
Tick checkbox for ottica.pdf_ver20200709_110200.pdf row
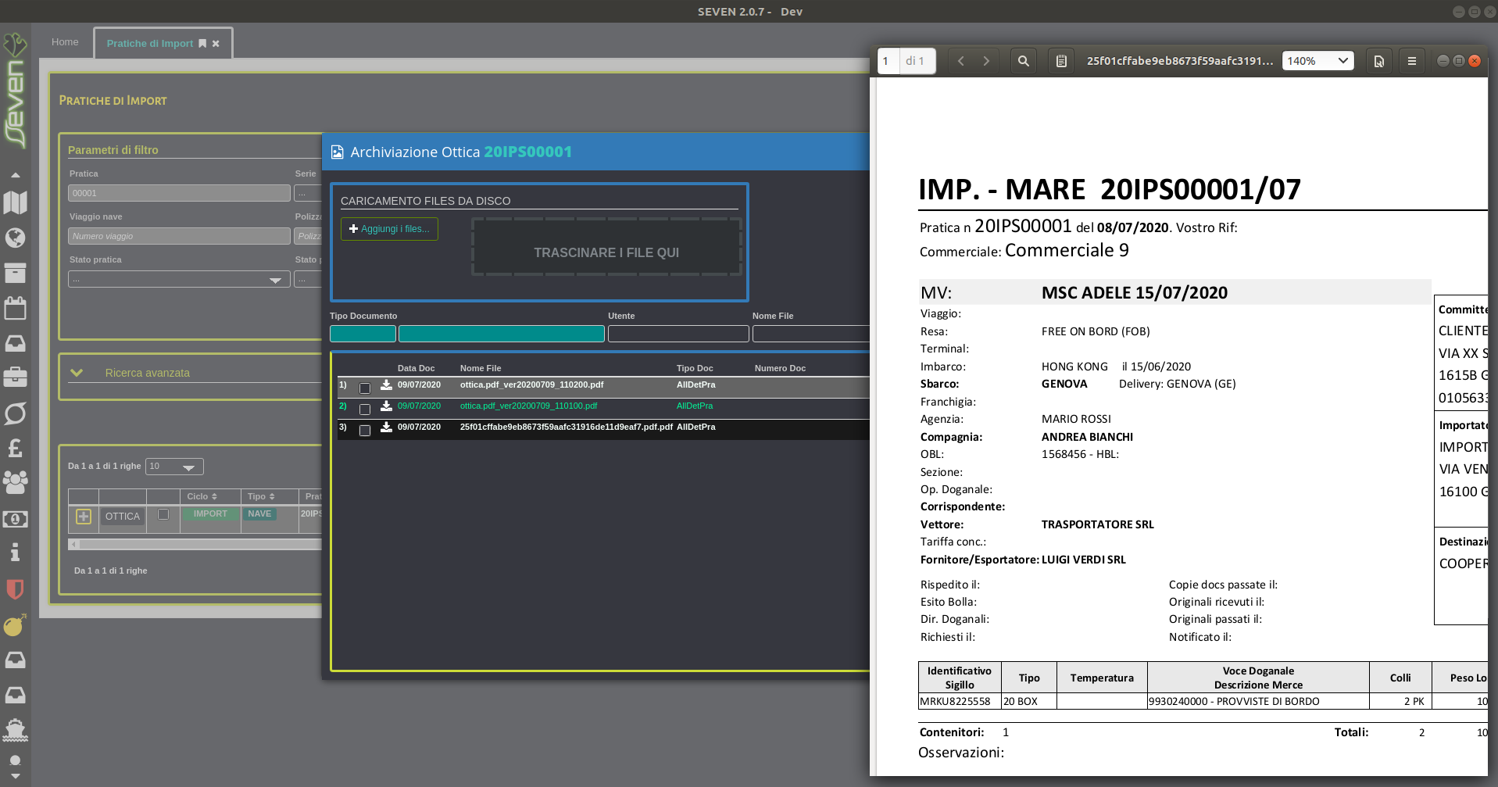click(365, 388)
